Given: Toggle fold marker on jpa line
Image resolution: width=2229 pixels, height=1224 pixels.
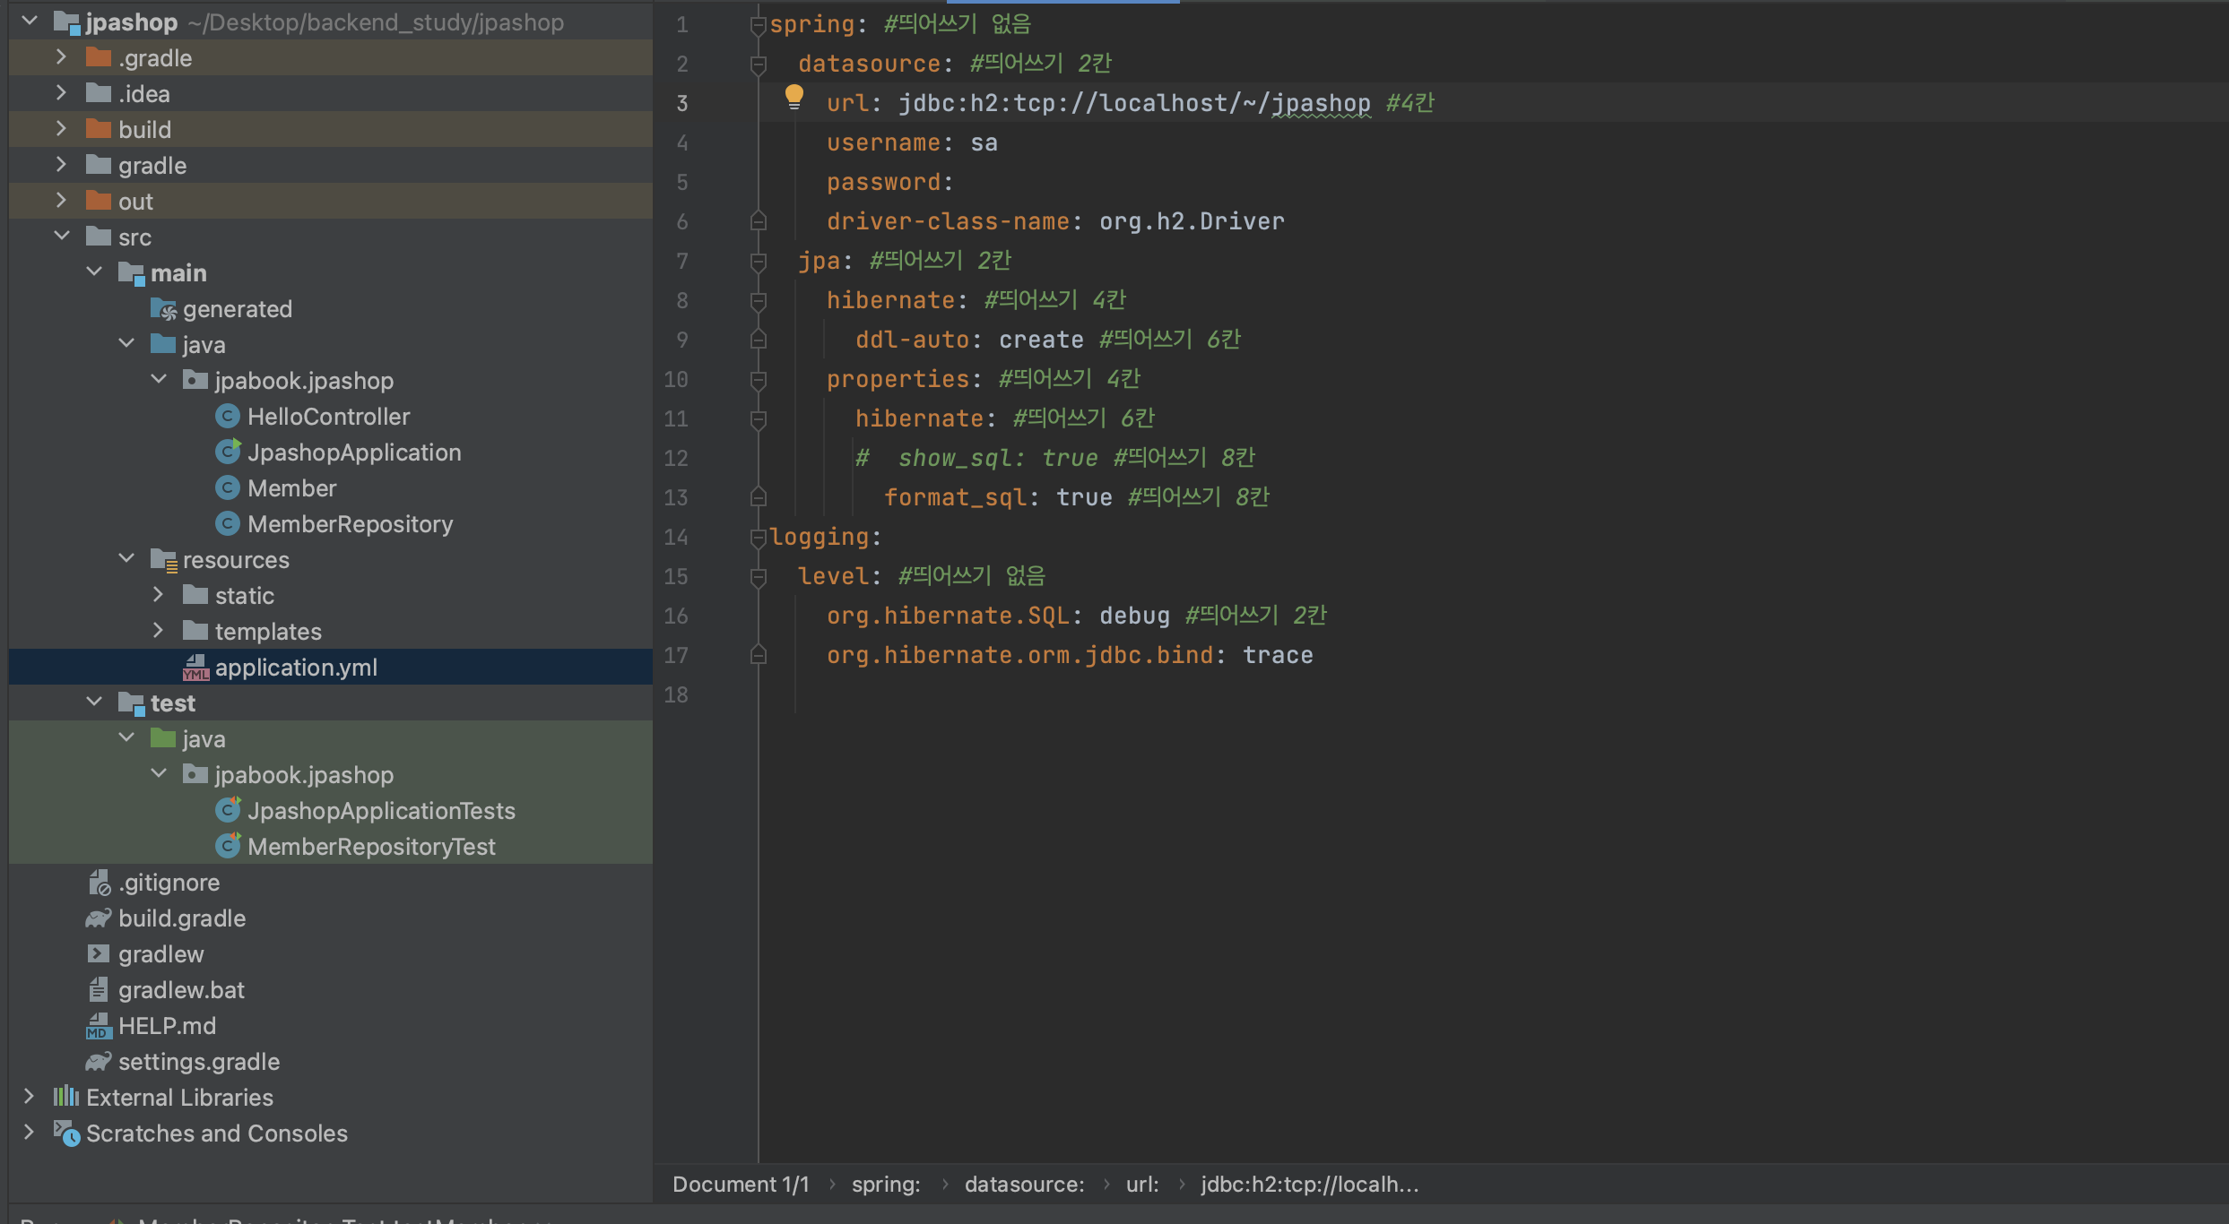Looking at the screenshot, I should point(758,262).
